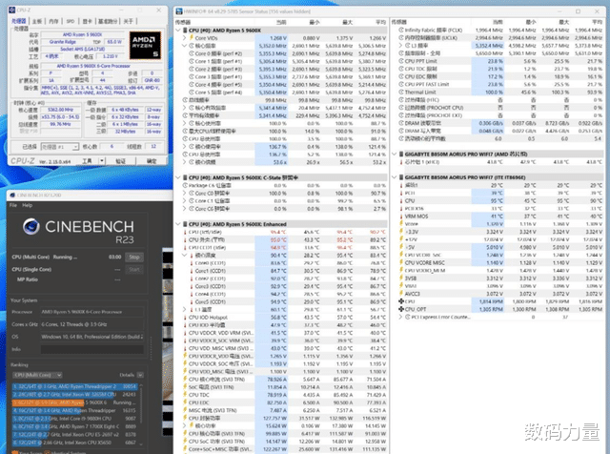
Task: Toggle the Details checkbox in Cinebench ranking
Action: [x=140, y=375]
